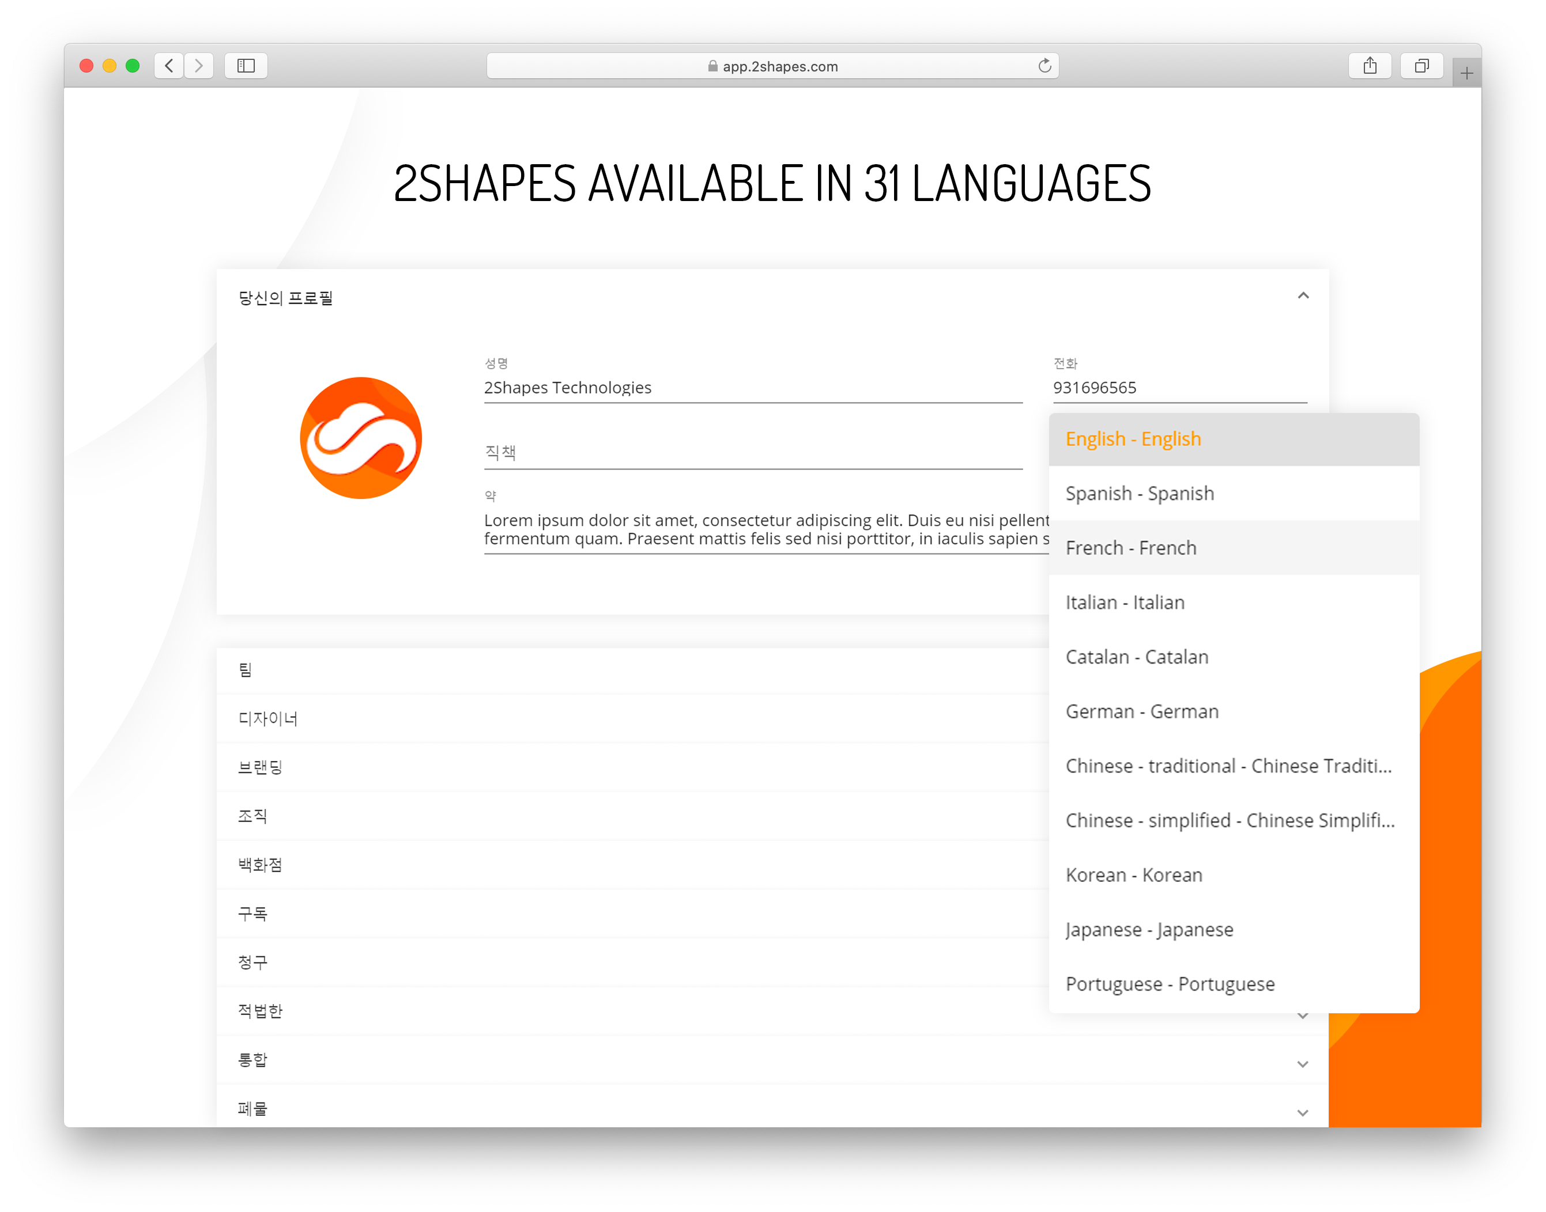Collapse the 당신의 프로필 panel chevron
1546x1212 pixels.
pos(1303,296)
